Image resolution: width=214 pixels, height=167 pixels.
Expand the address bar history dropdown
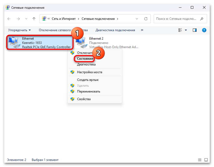[x=137, y=19]
